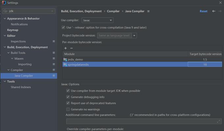Image resolution: width=224 pixels, height=131 pixels.
Task: Click the jedis_demo module folder icon
Action: coord(65,60)
